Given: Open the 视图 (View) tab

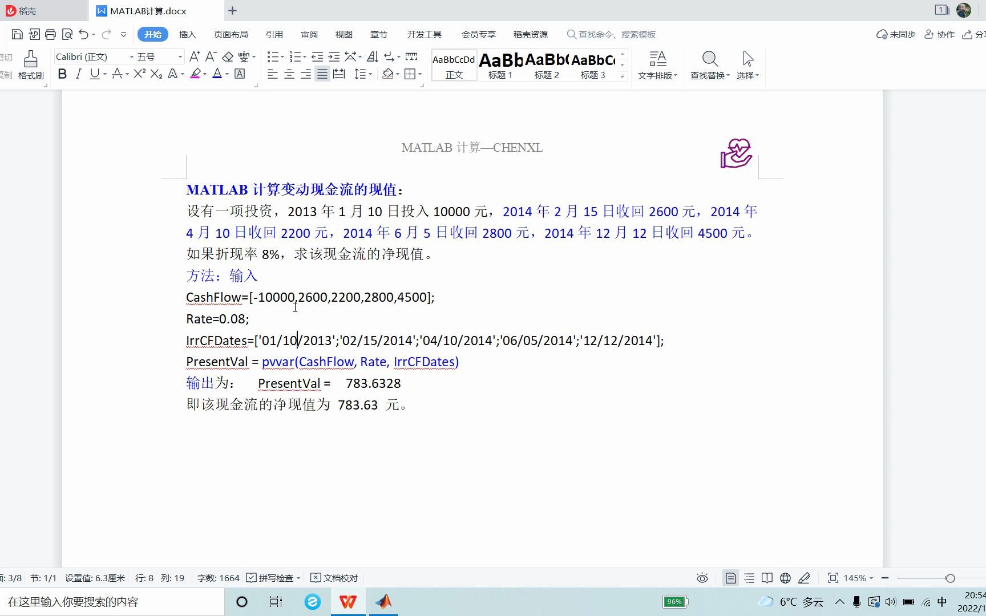Looking at the screenshot, I should (344, 34).
